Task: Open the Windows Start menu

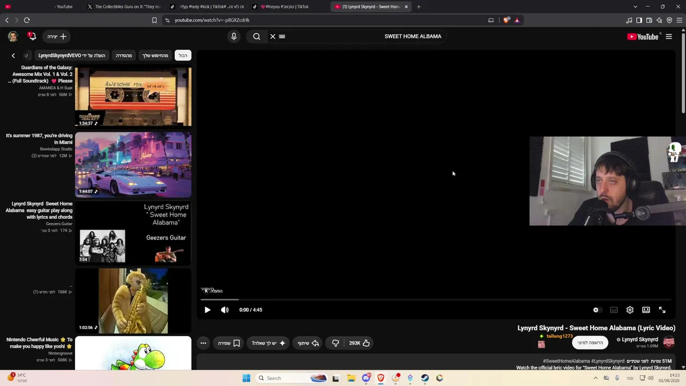Action: (247, 378)
